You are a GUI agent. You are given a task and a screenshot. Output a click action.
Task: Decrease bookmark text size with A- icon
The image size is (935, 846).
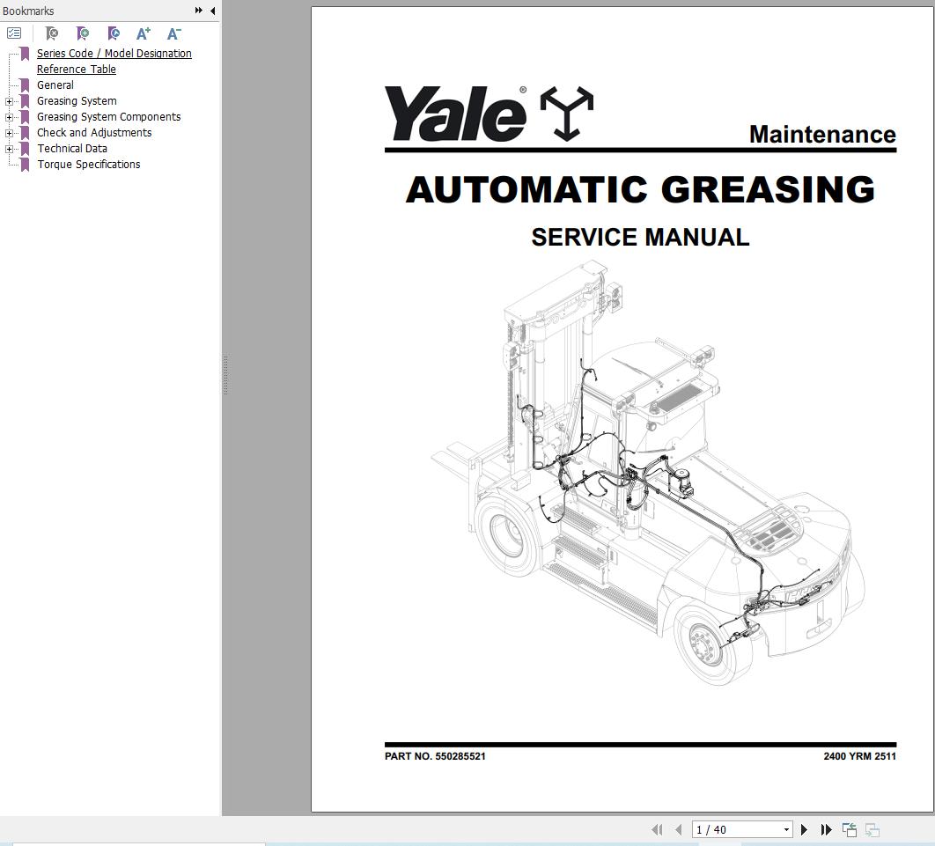click(173, 33)
